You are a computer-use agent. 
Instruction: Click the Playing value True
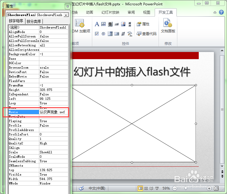54,121
